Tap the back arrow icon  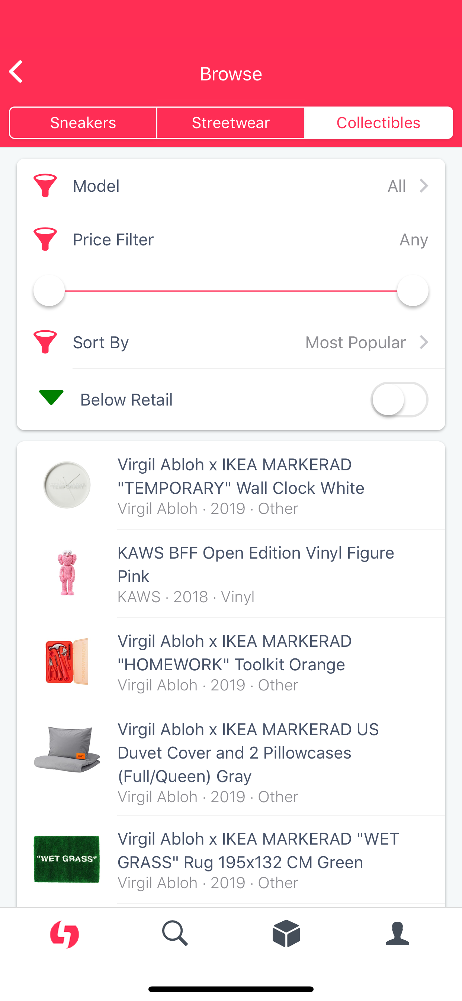(x=16, y=72)
